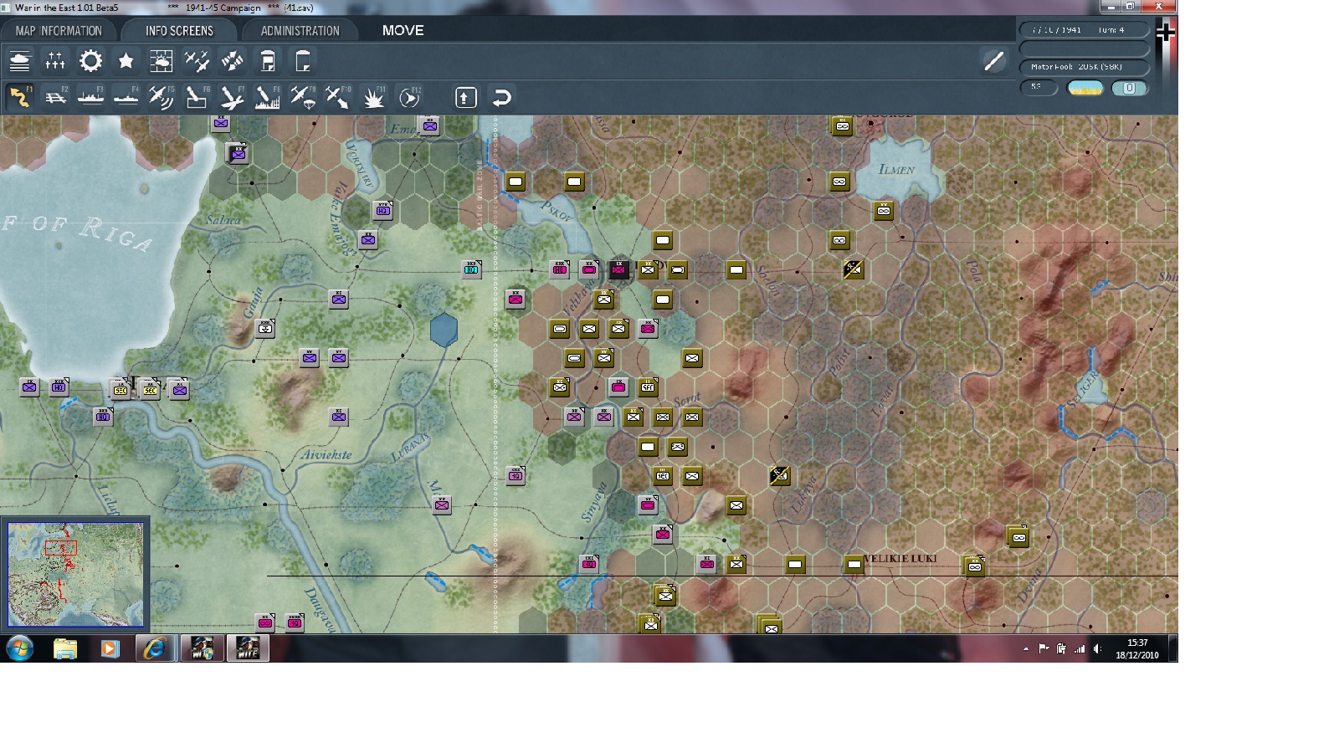
Task: Select the F11 attack explosion icon
Action: (x=373, y=97)
